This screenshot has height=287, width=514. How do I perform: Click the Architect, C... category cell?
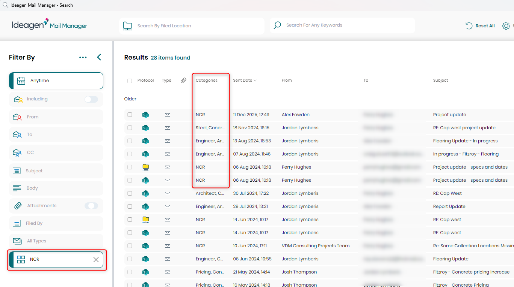point(210,193)
